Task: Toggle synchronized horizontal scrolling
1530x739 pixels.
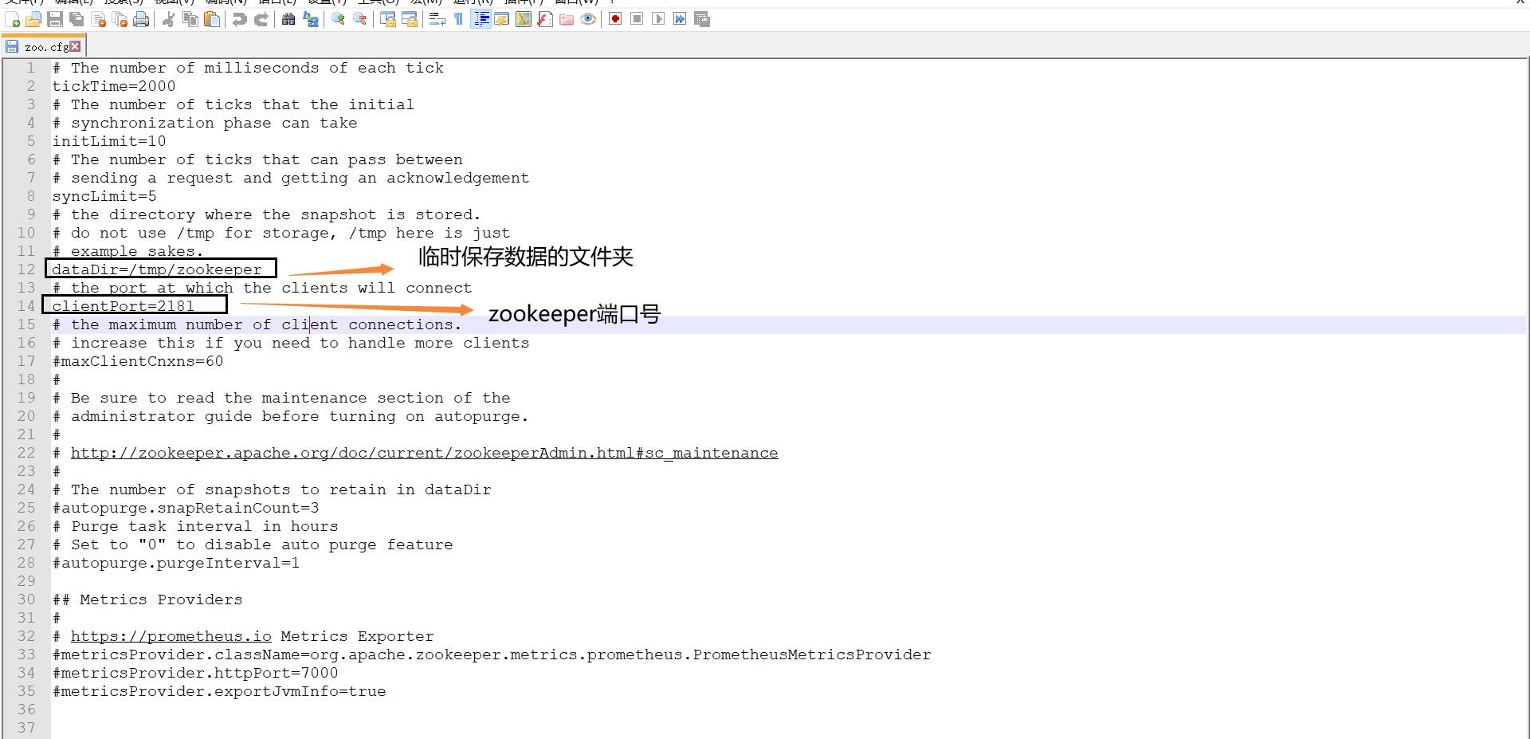Action: point(410,19)
